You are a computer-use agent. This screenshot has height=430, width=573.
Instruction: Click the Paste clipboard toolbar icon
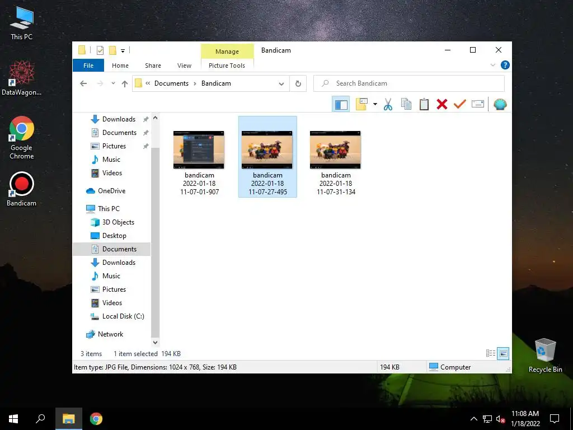(x=424, y=105)
